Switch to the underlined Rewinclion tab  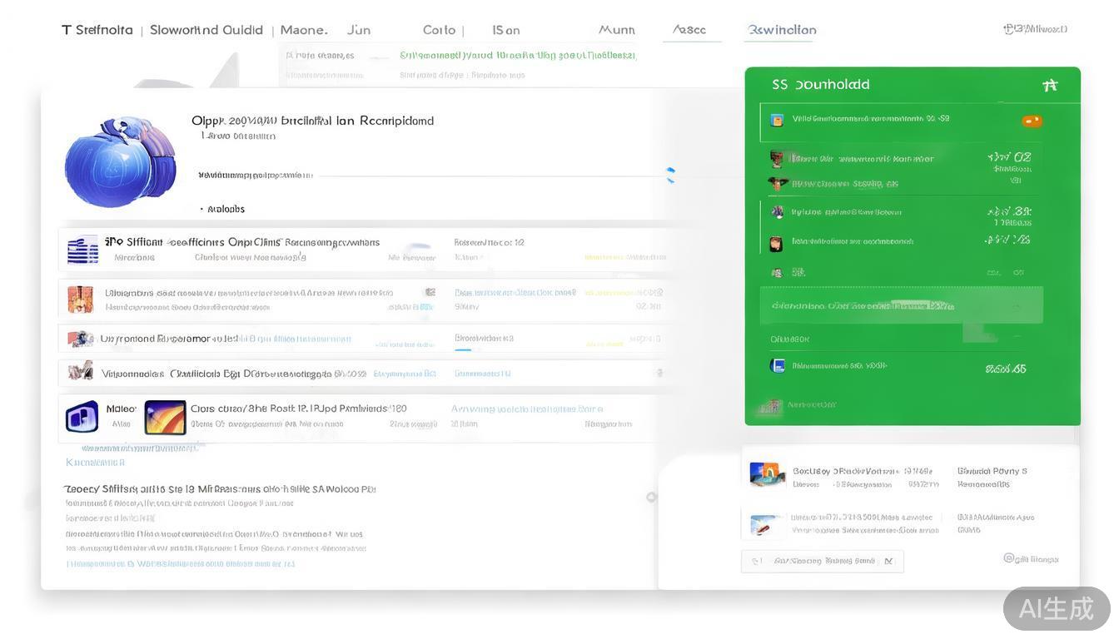780,30
